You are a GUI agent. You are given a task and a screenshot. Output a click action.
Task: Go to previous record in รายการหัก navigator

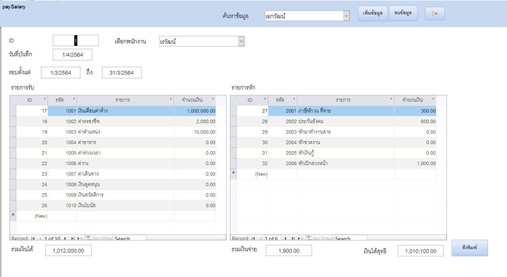(x=260, y=239)
